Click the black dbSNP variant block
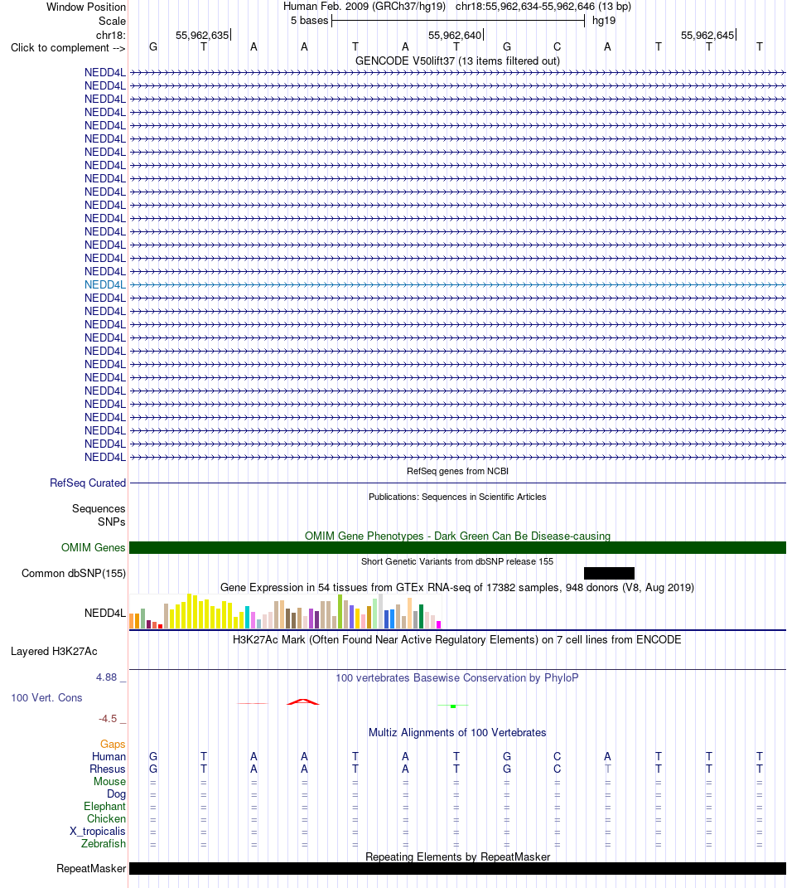The height and width of the screenshot is (888, 787). coord(609,573)
